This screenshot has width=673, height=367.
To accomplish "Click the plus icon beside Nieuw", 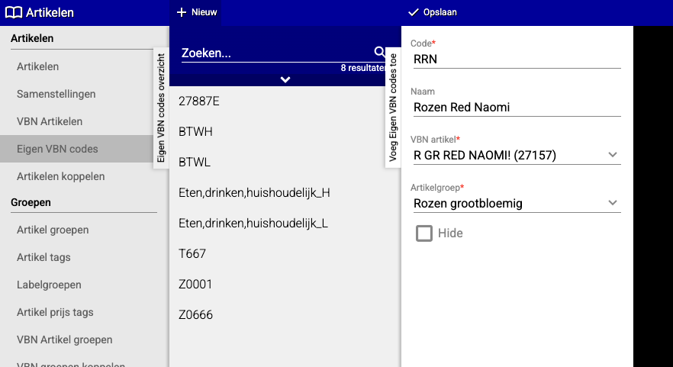I will click(x=182, y=12).
